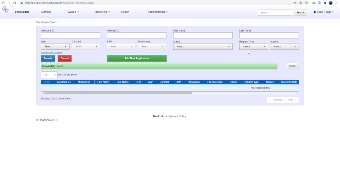This screenshot has height=178, width=340.
Task: Bookmark the page with the star icon
Action: 306,3
